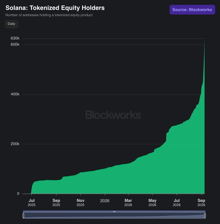The width and height of the screenshot is (220, 224).
Task: Click the top grip of range scrollbar
Action: 114,211
